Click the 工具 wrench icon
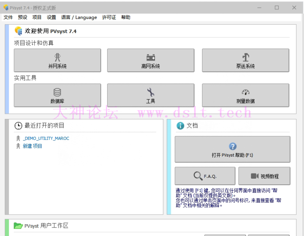The image size is (304, 236). pos(151,92)
